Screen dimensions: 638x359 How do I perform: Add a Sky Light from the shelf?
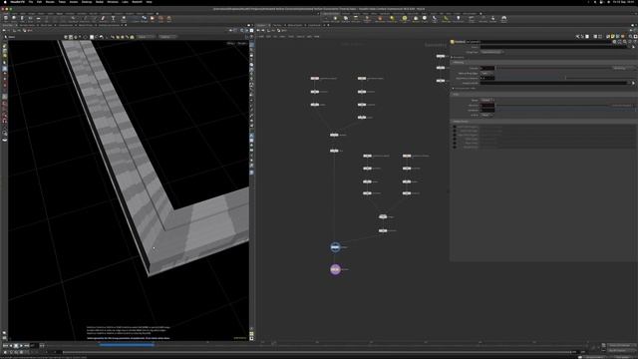[416, 19]
